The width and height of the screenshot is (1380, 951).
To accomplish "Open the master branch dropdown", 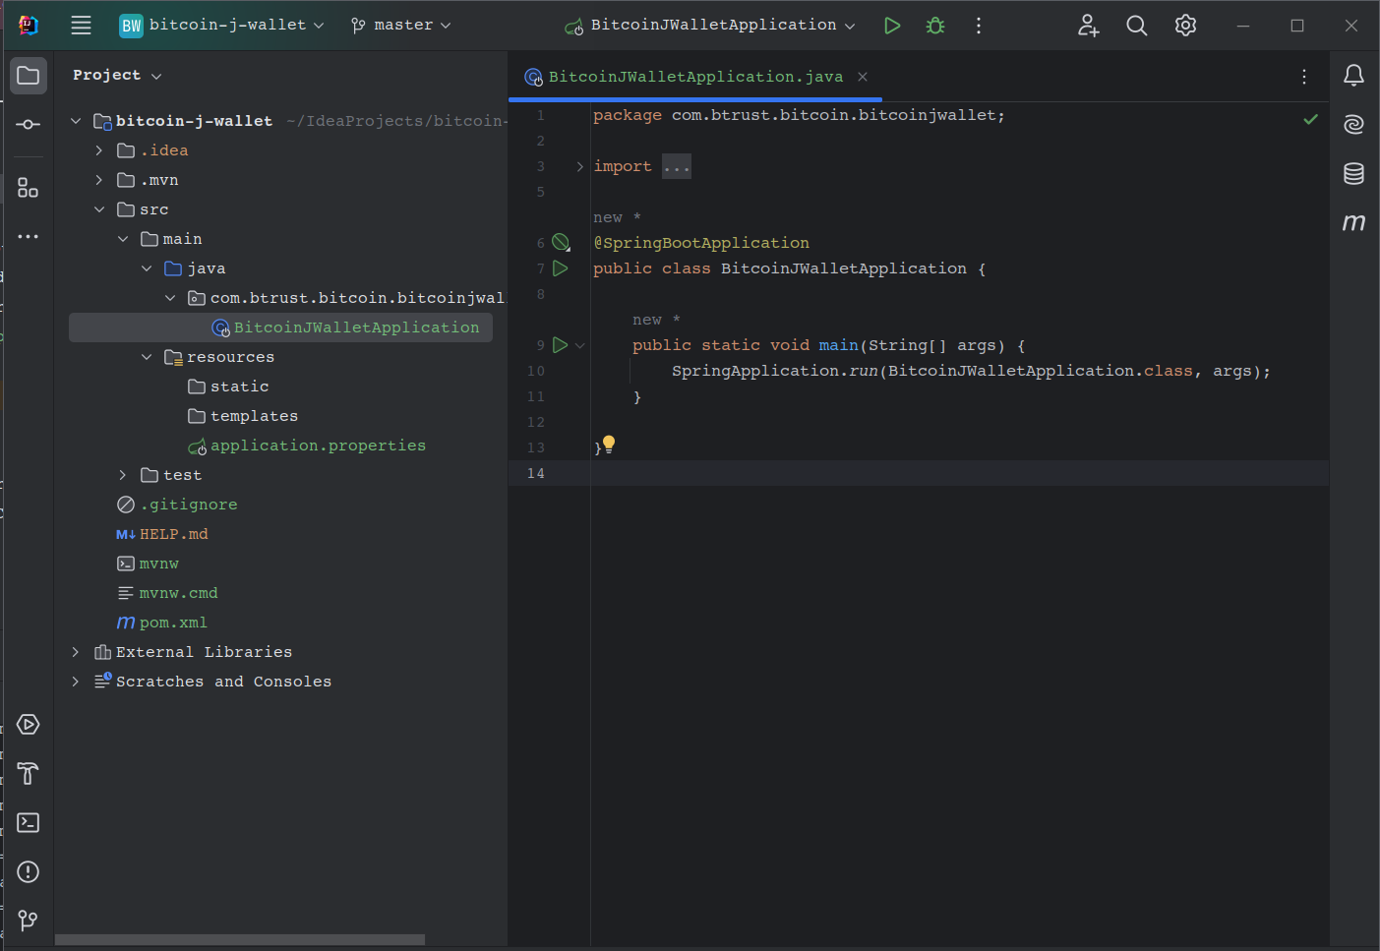I will [x=400, y=25].
